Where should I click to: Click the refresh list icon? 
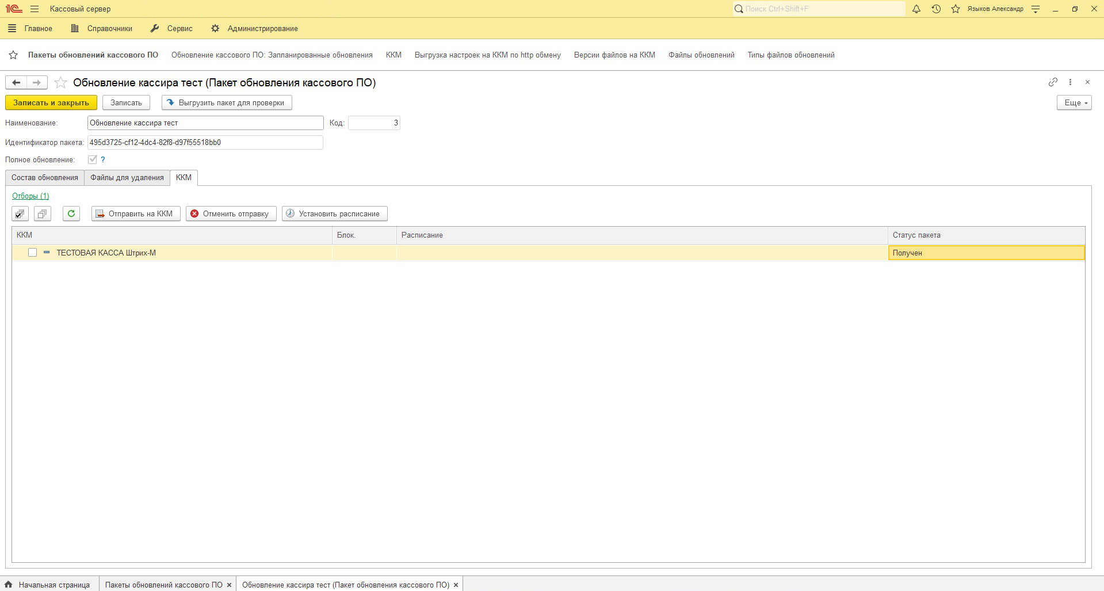[71, 213]
